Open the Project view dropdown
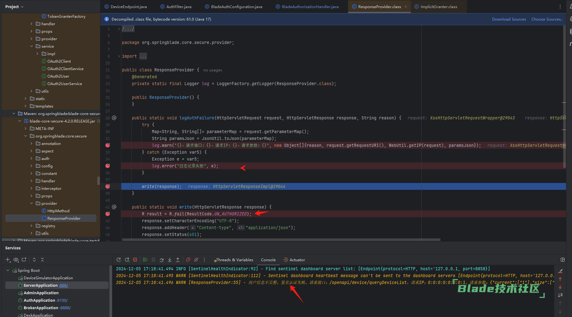The height and width of the screenshot is (317, 572). [14, 7]
